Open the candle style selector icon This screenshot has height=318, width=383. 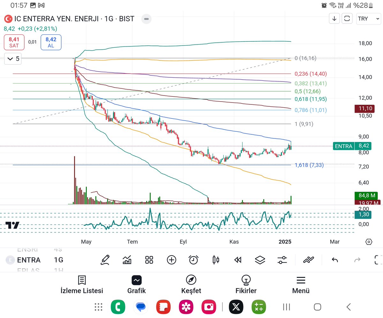coord(215,260)
